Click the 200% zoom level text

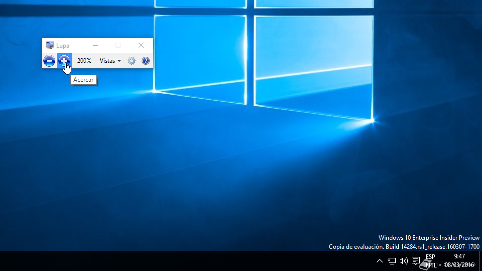84,61
